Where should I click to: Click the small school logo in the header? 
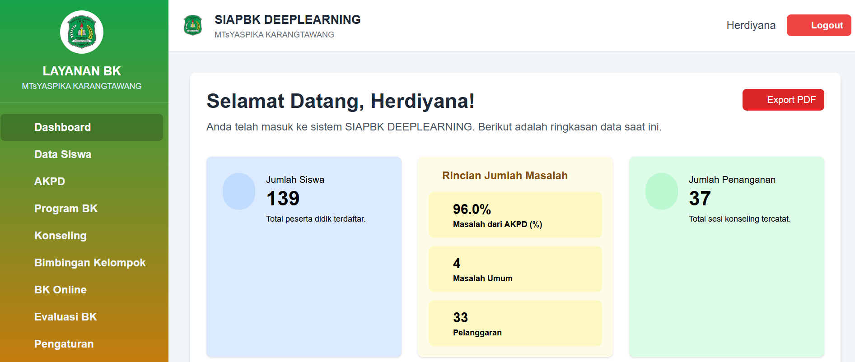[x=193, y=25]
